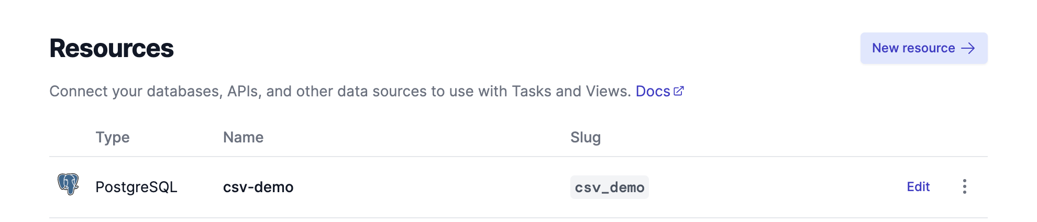Select the csv-demo resource name
1037x222 pixels.
point(258,187)
